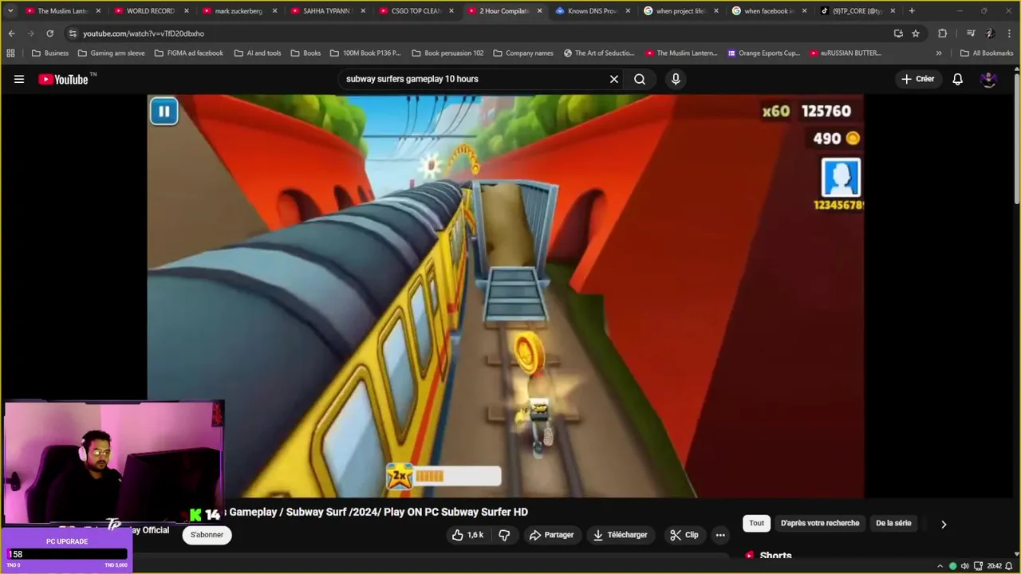Viewport: 1021px width, 574px height.
Task: Share the video via Partager
Action: pyautogui.click(x=551, y=535)
